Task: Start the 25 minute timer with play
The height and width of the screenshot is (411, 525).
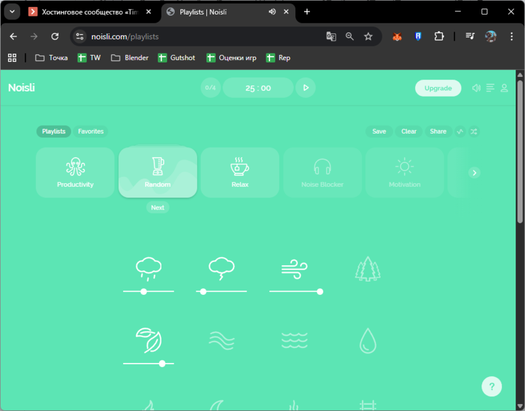Action: (305, 88)
